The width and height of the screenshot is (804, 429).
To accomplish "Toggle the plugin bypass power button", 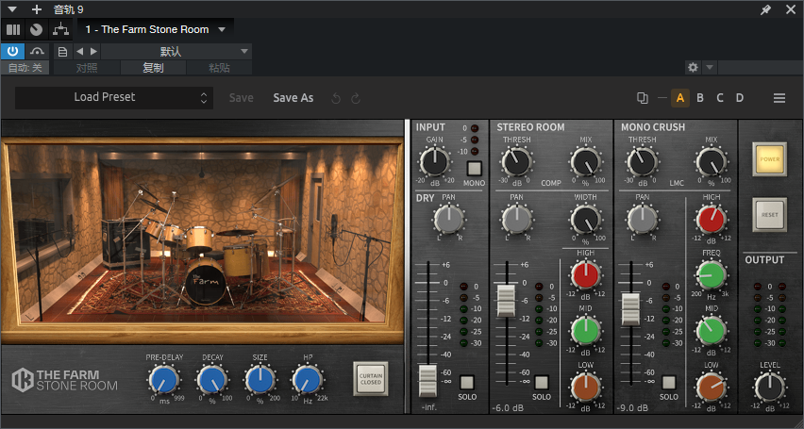I will (13, 51).
